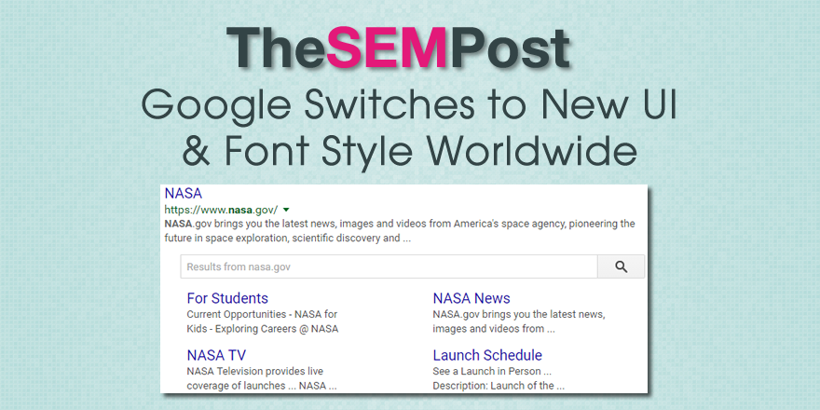The width and height of the screenshot is (820, 410).
Task: Open the NASA main result title
Action: [x=183, y=193]
